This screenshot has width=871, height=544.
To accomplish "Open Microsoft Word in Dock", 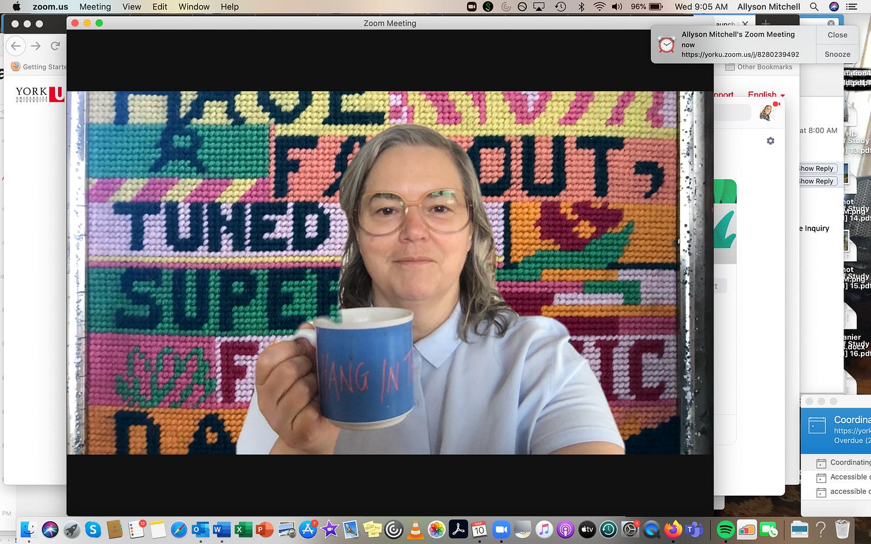I will (x=221, y=529).
